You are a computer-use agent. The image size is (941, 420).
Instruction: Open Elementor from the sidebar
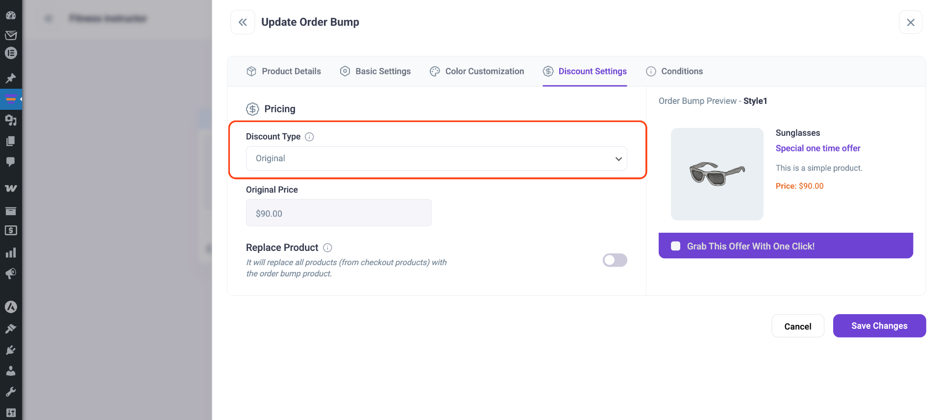coord(11,53)
